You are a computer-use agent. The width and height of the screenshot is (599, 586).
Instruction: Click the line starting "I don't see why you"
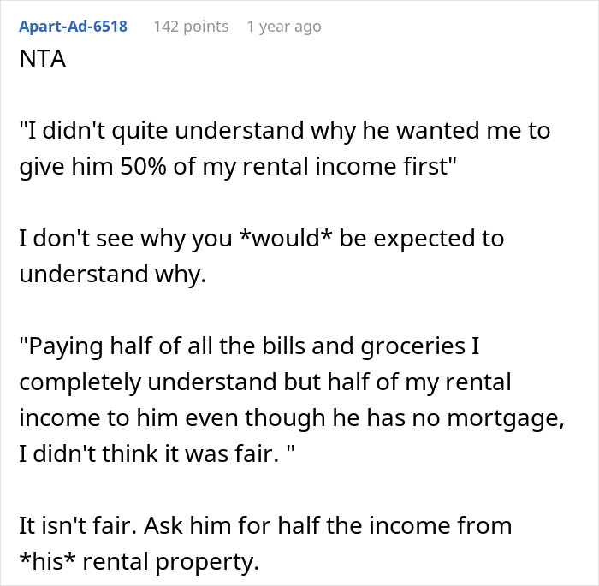[x=261, y=237]
